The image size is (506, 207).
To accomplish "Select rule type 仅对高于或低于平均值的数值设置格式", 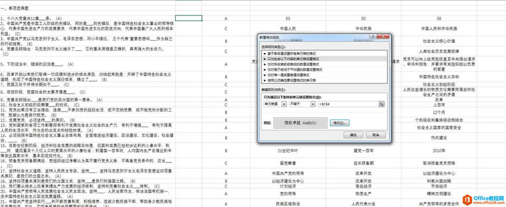I will pos(325,69).
